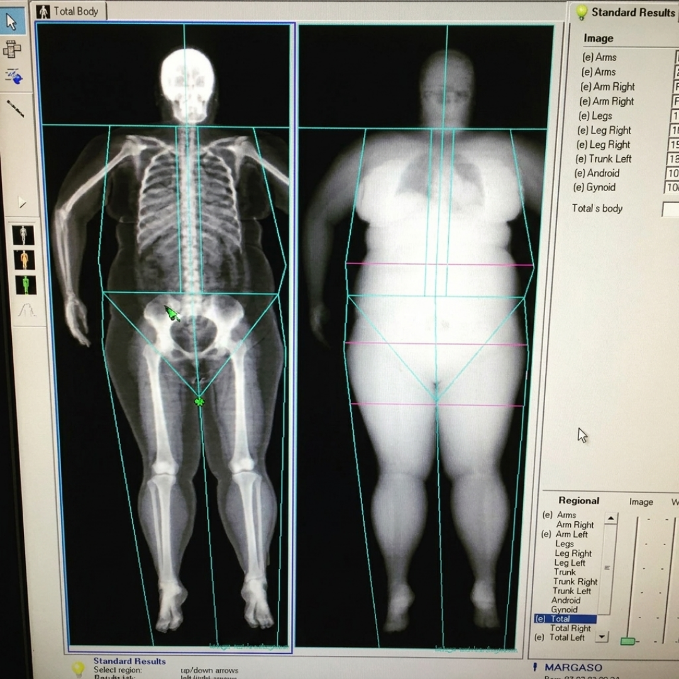Select plain "Trunk" row in the Regional list

(x=565, y=572)
